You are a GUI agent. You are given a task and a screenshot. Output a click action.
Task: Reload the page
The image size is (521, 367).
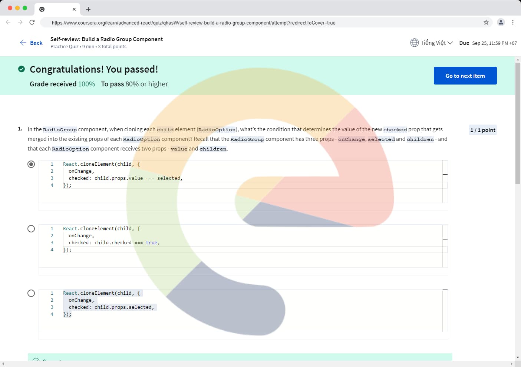32,22
